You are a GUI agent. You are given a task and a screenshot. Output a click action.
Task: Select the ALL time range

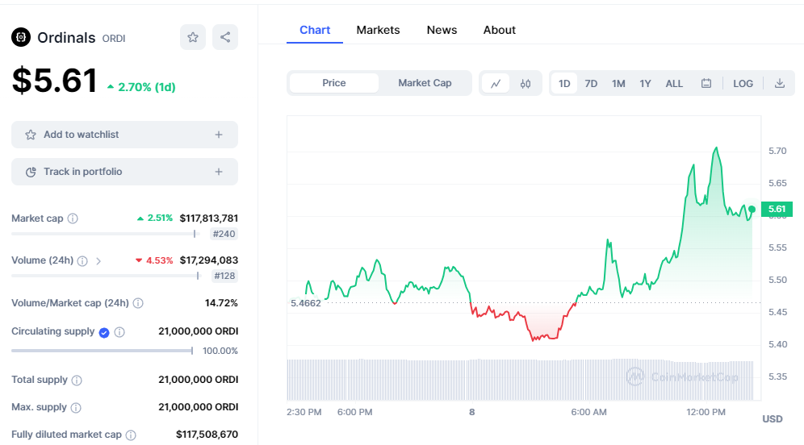click(x=674, y=84)
